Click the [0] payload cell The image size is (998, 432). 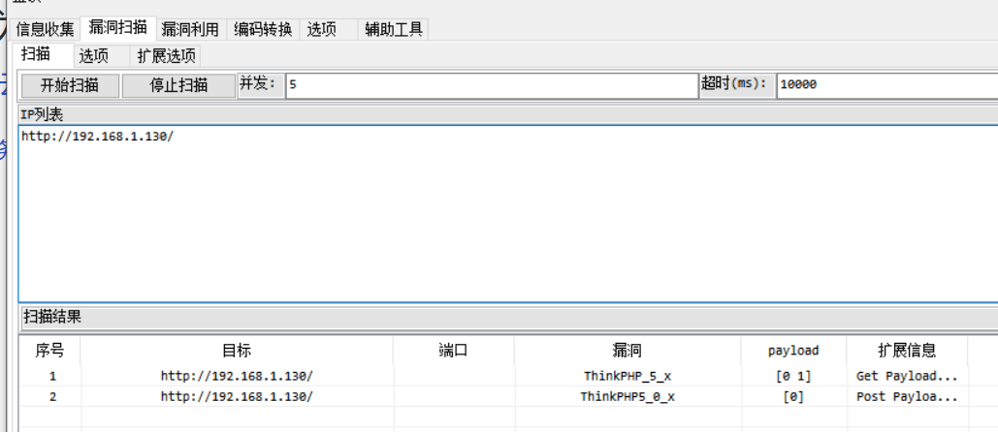click(793, 396)
